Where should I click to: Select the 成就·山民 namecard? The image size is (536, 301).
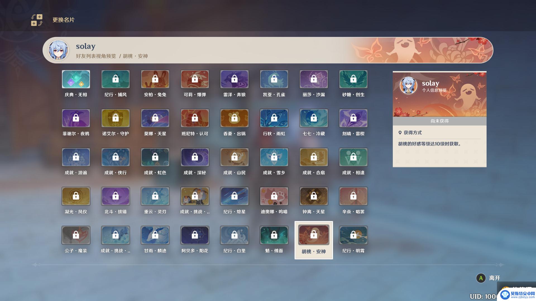click(x=234, y=157)
